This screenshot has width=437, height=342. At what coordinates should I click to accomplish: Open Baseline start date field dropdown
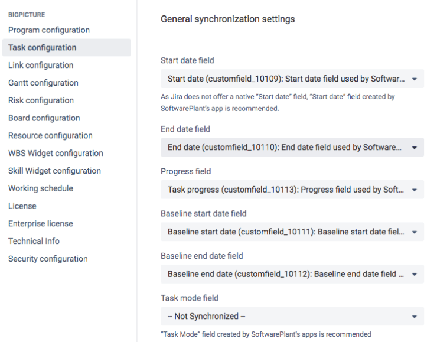(292, 232)
